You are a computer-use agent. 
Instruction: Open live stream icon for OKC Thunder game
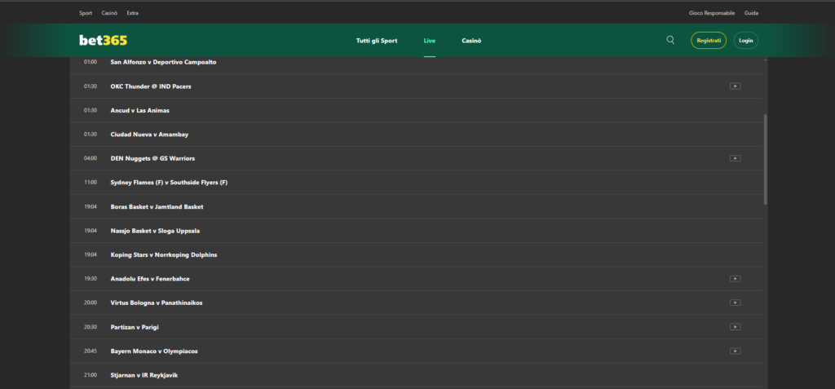coord(735,86)
